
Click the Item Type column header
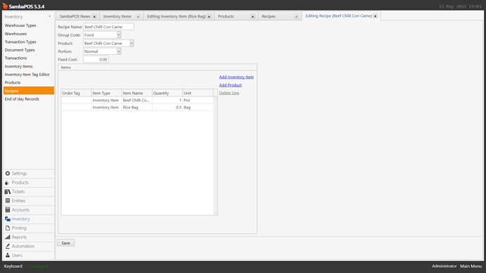pyautogui.click(x=106, y=93)
